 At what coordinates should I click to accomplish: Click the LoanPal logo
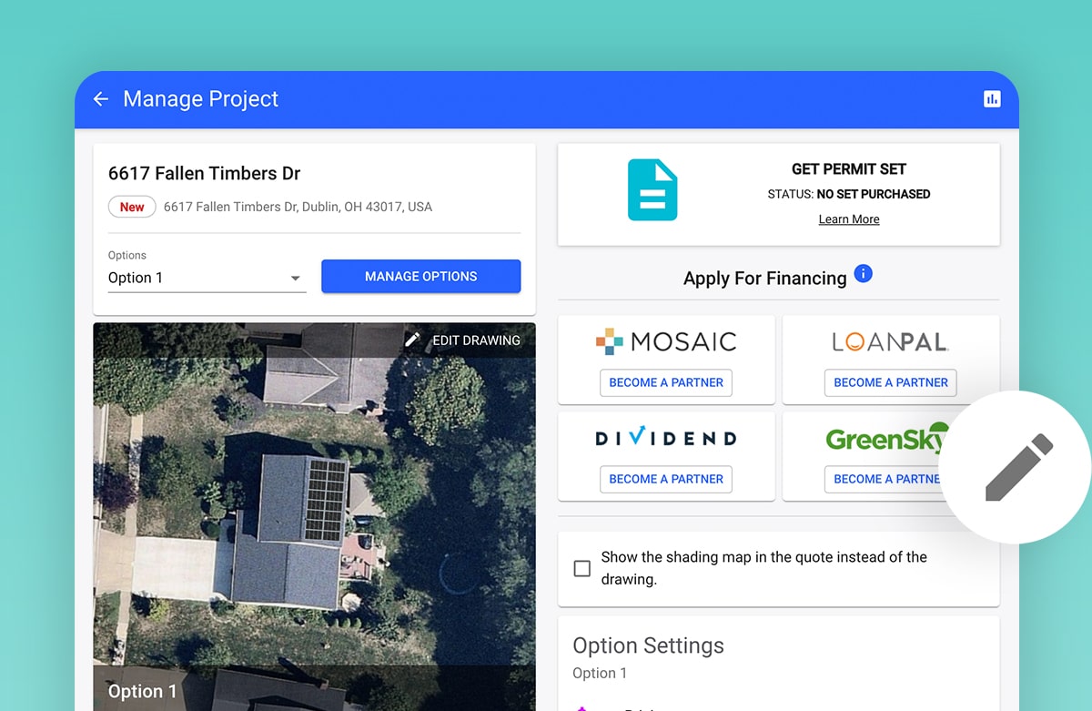(891, 342)
